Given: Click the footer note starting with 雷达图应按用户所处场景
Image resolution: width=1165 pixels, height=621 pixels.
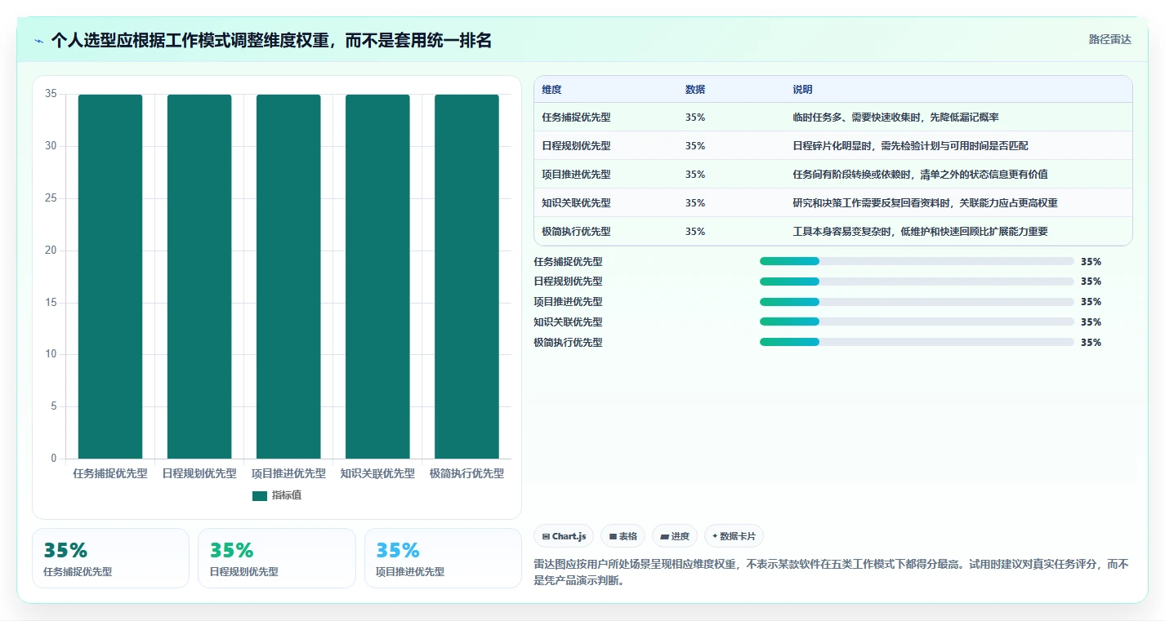Looking at the screenshot, I should (831, 573).
